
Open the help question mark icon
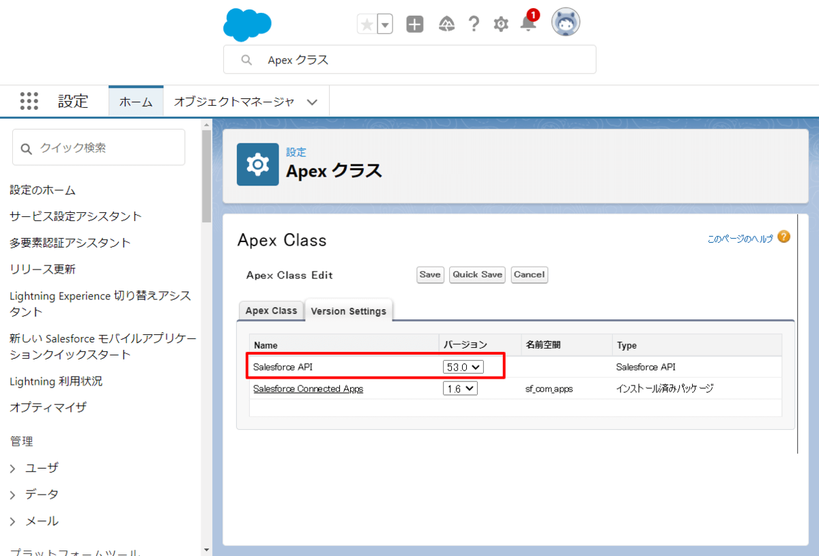pyautogui.click(x=474, y=25)
